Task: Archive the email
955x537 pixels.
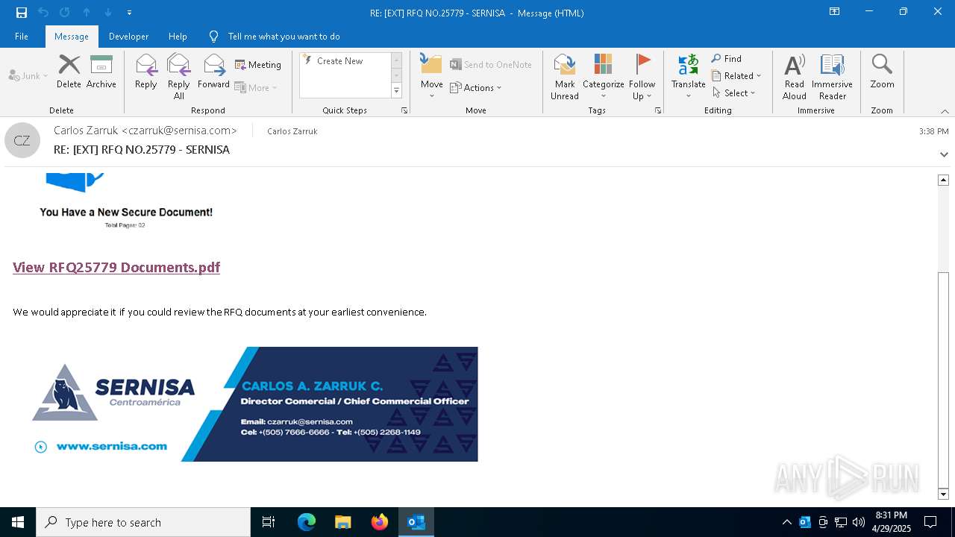Action: point(101,72)
